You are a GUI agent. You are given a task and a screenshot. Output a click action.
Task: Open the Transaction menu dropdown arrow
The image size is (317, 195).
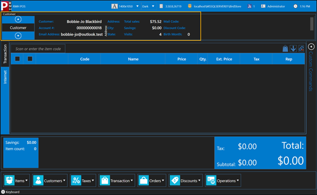(x=132, y=180)
